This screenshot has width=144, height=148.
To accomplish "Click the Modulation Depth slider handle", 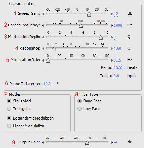I will pos(101,37).
